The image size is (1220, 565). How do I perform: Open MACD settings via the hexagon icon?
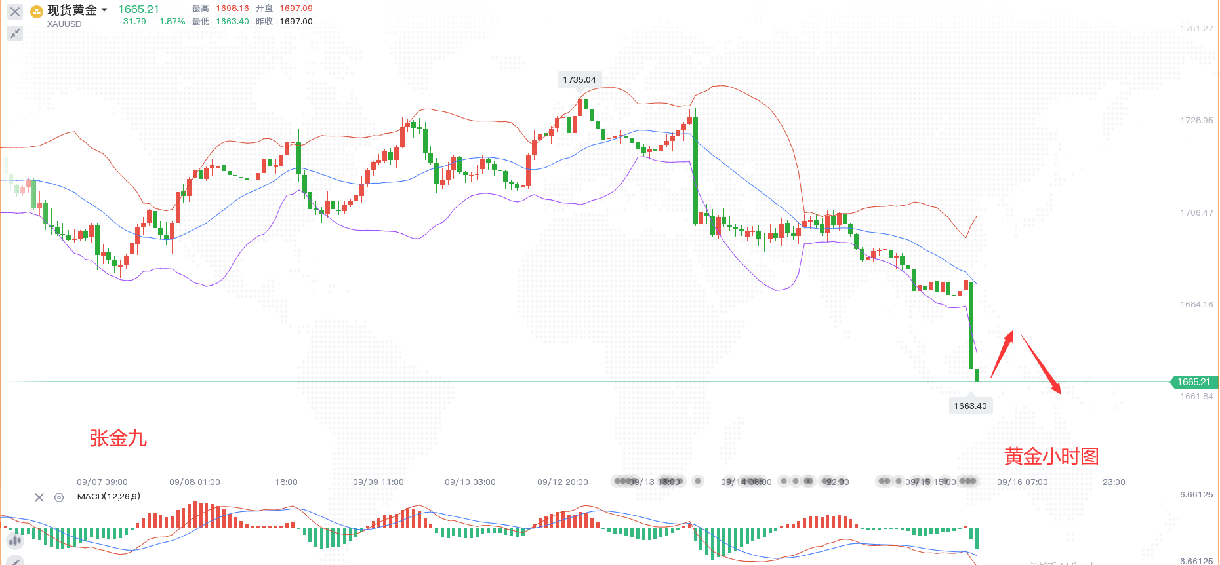tap(59, 497)
